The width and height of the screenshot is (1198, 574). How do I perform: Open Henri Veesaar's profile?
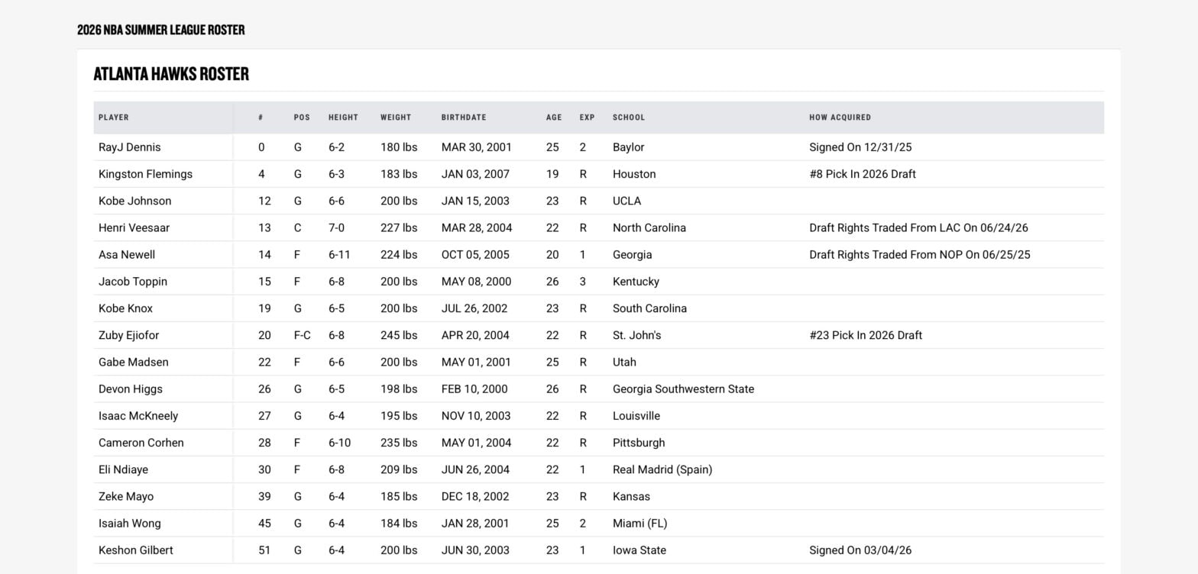coord(134,227)
